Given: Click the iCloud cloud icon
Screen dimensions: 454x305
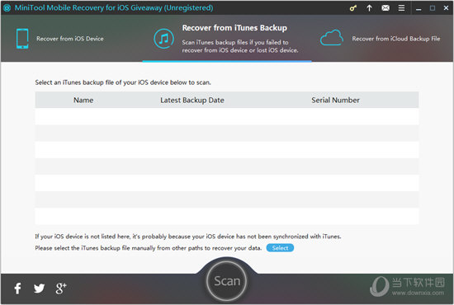Looking at the screenshot, I should [332, 38].
